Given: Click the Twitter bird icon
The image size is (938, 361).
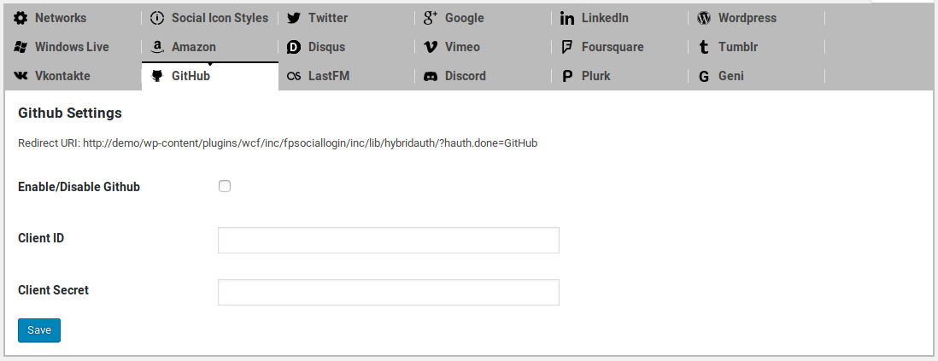Looking at the screenshot, I should (294, 18).
